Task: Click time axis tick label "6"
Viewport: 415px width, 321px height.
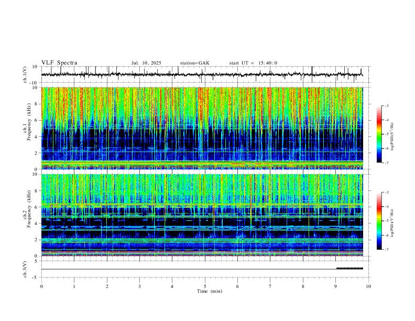Action: pos(237,286)
